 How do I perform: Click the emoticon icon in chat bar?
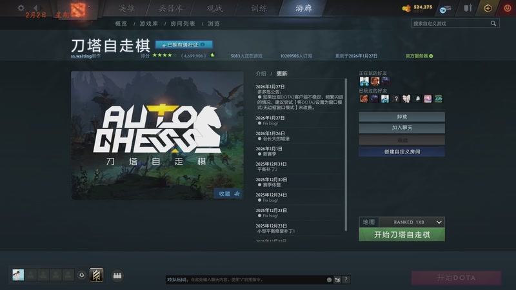329,280
